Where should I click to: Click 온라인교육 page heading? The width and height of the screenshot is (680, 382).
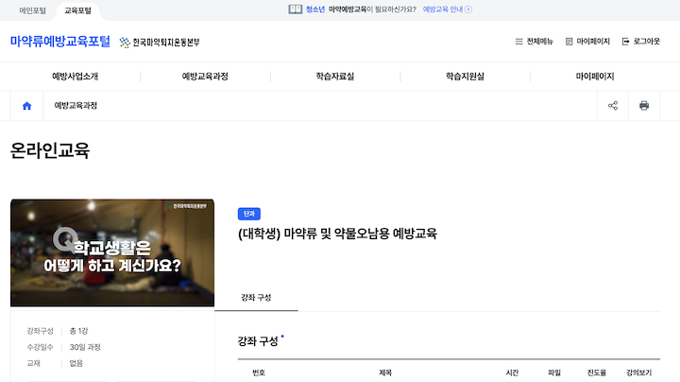(x=50, y=150)
